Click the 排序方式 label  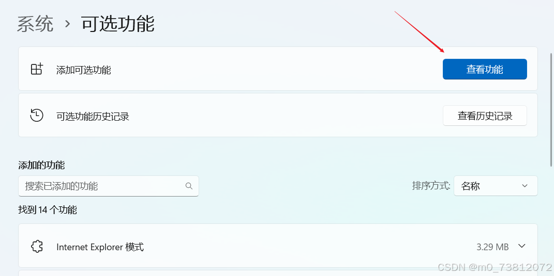(431, 186)
